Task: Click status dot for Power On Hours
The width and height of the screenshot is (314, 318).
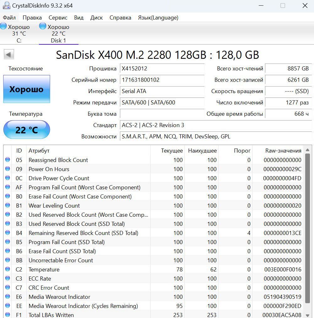Action: pyautogui.click(x=8, y=169)
